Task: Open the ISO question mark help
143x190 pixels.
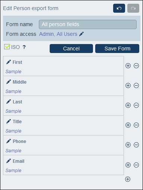Action: (x=24, y=47)
